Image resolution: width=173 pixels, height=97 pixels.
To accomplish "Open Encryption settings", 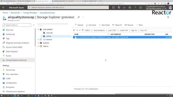I will (10, 87).
